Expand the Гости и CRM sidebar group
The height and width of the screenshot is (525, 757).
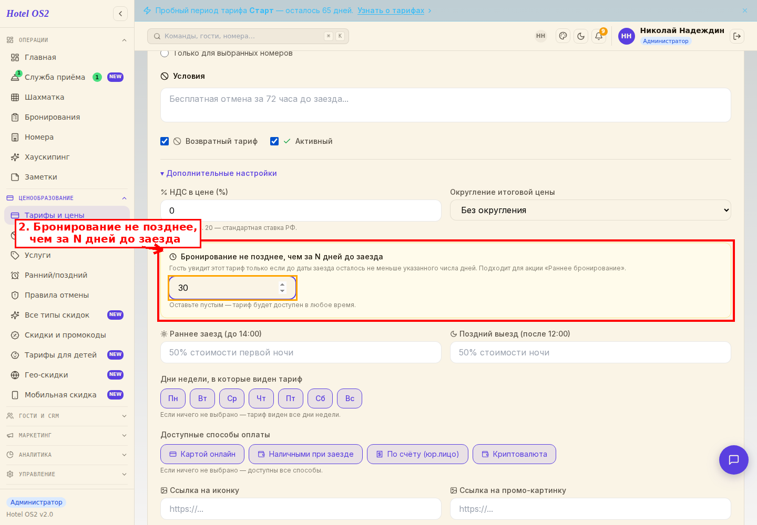(x=67, y=416)
